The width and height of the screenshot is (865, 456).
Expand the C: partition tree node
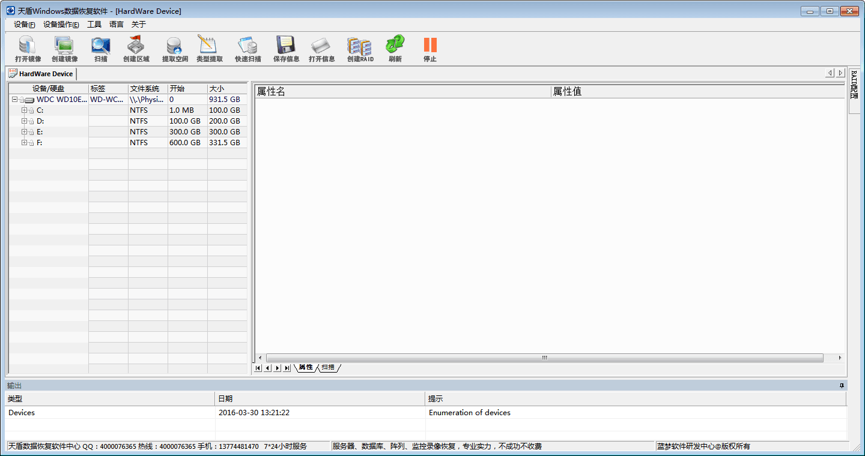[x=24, y=110]
